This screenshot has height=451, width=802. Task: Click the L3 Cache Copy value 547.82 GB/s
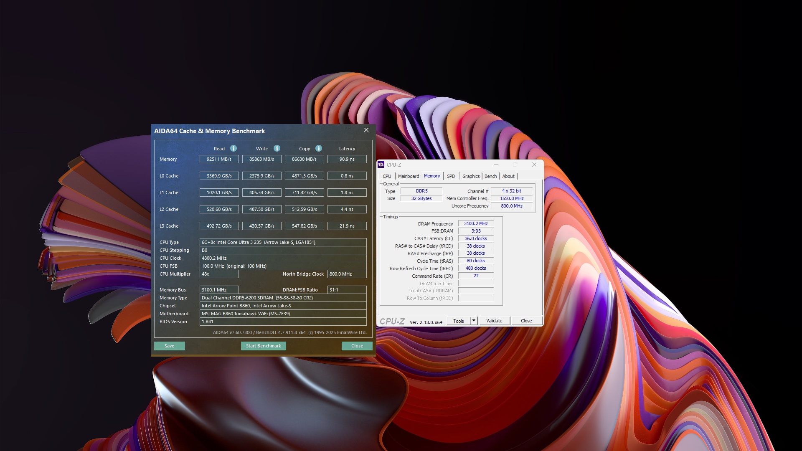305,226
